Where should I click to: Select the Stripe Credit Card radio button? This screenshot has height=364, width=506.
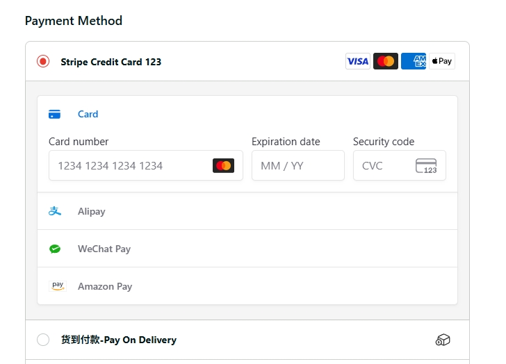click(43, 62)
